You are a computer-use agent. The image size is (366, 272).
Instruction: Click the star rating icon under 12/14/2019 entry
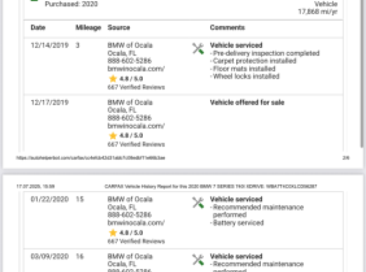point(113,79)
